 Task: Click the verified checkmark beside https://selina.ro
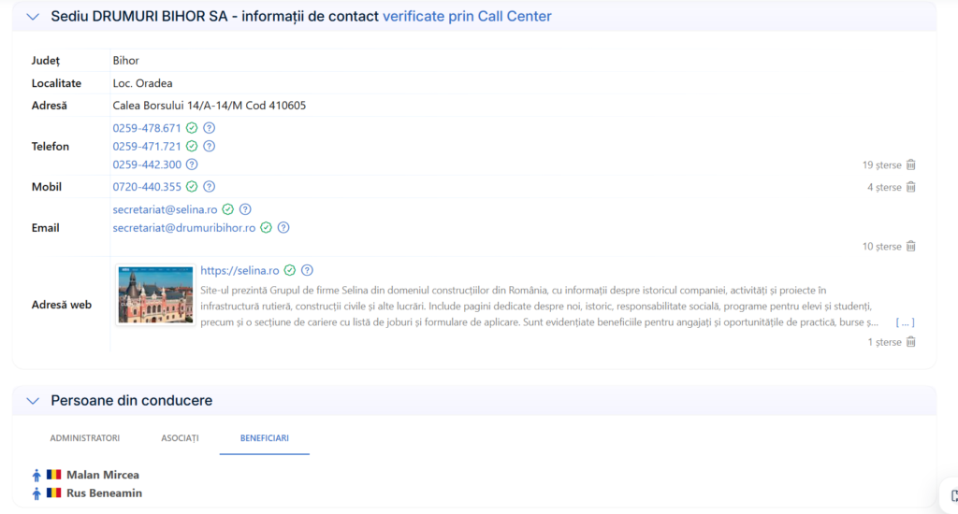(x=290, y=270)
